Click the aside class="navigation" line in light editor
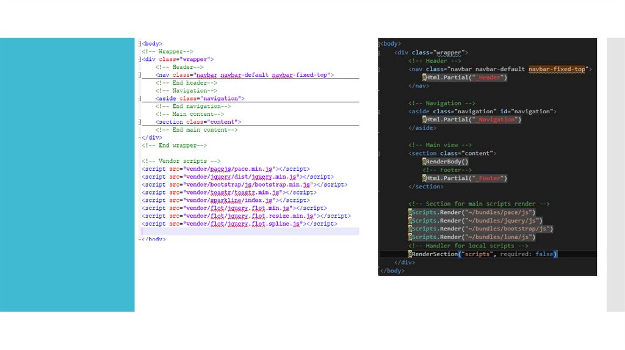This screenshot has width=625, height=350. click(200, 98)
